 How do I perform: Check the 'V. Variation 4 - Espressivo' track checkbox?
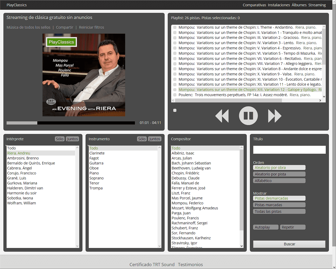175,48
